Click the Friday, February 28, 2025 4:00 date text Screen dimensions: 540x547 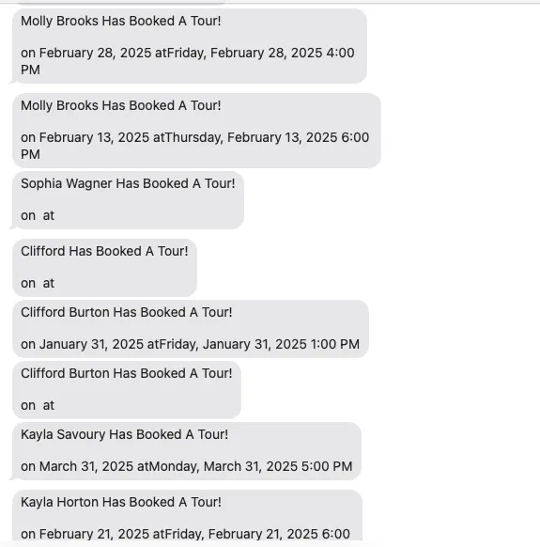(261, 53)
